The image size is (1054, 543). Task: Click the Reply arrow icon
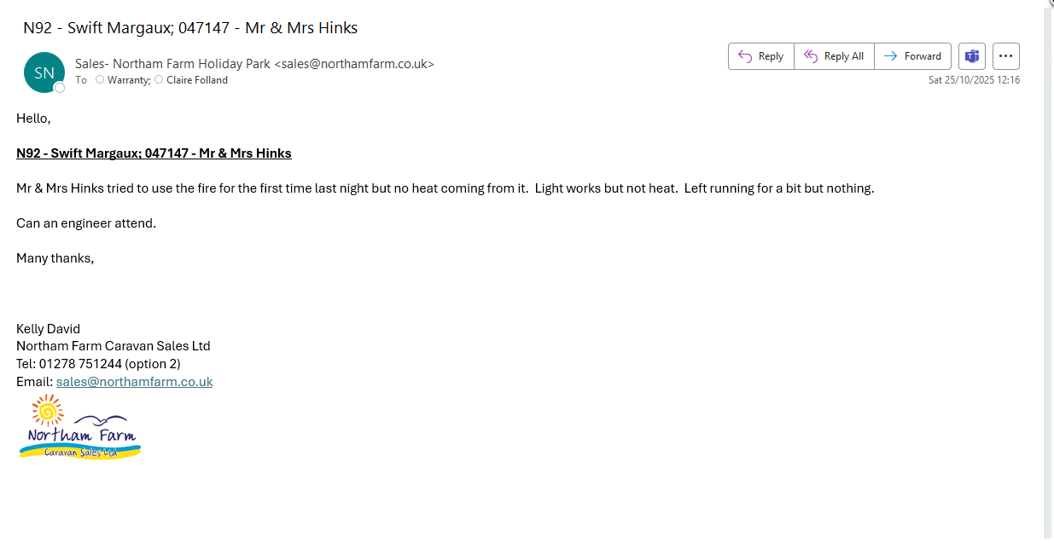pyautogui.click(x=745, y=56)
